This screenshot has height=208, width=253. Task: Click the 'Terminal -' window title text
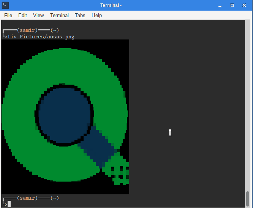point(111,5)
